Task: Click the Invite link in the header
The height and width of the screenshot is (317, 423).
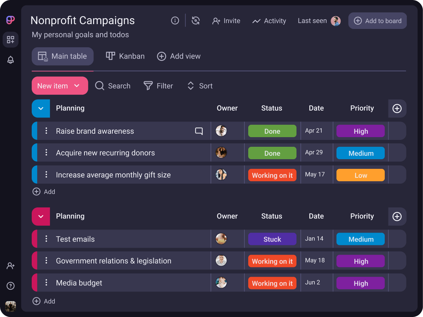Action: click(226, 21)
